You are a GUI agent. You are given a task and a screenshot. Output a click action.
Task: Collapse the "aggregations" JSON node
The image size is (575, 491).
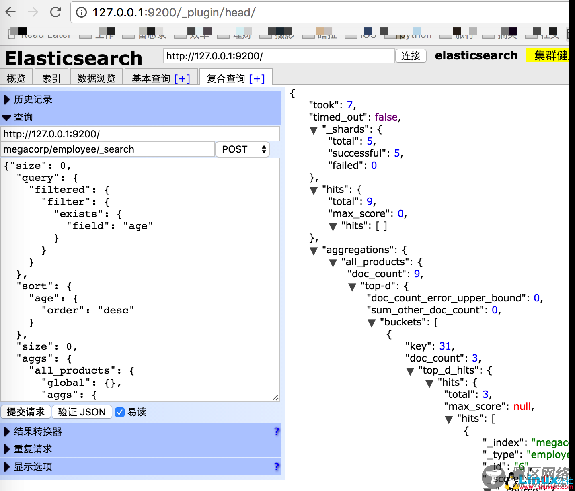point(314,251)
